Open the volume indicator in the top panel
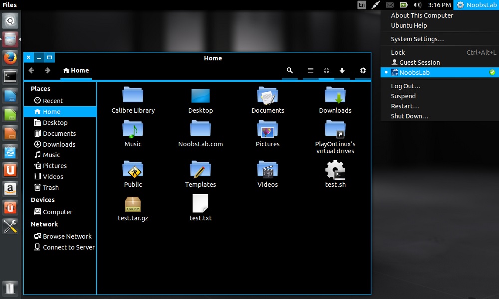The width and height of the screenshot is (499, 299). [x=417, y=5]
